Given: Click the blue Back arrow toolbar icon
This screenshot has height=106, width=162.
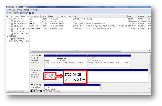Looking at the screenshot, I should coord(7,13).
